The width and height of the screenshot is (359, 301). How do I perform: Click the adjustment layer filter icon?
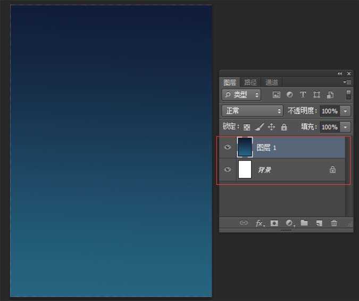289,95
